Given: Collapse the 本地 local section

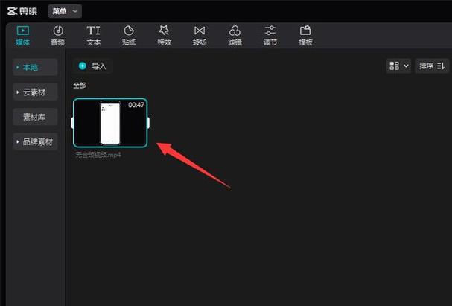Looking at the screenshot, I should (35, 68).
